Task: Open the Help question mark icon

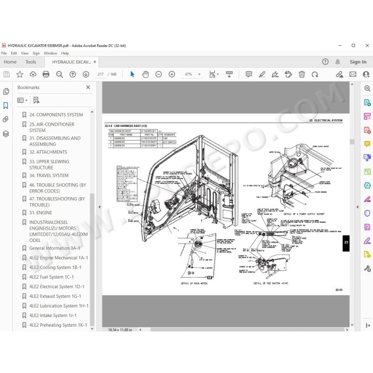Action: (325, 62)
